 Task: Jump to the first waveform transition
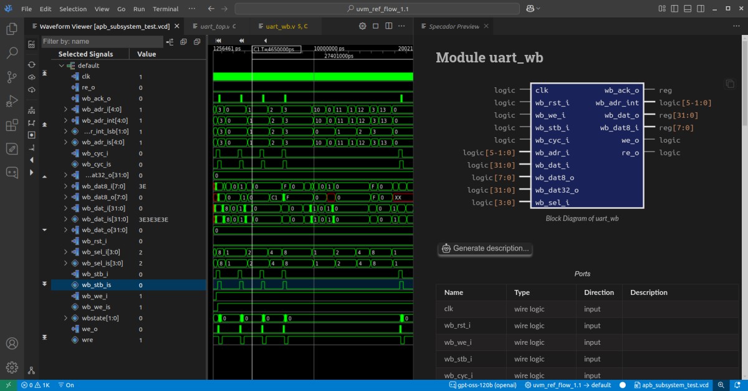(219, 41)
